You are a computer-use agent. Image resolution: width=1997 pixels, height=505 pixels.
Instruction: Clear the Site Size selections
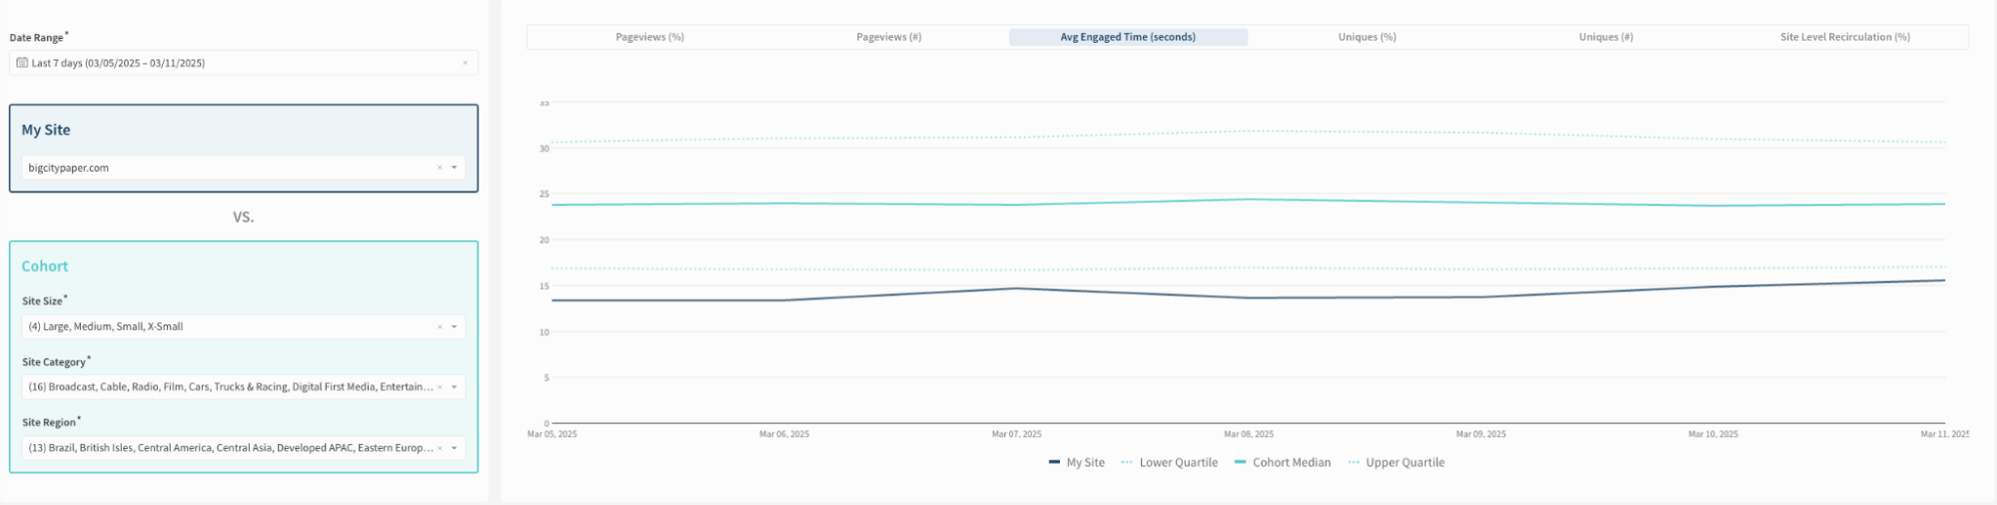[440, 326]
